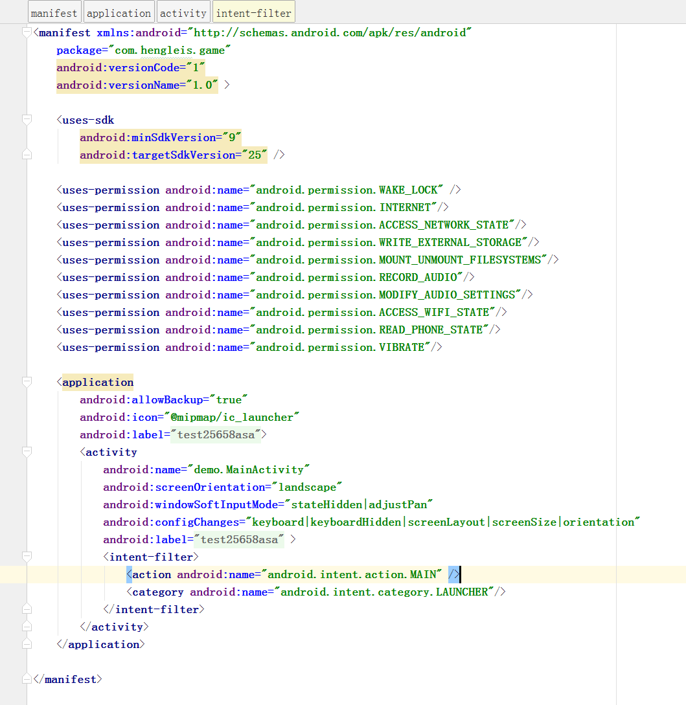The width and height of the screenshot is (686, 705).
Task: Click fold marker beside closing application tag
Action: (x=27, y=644)
